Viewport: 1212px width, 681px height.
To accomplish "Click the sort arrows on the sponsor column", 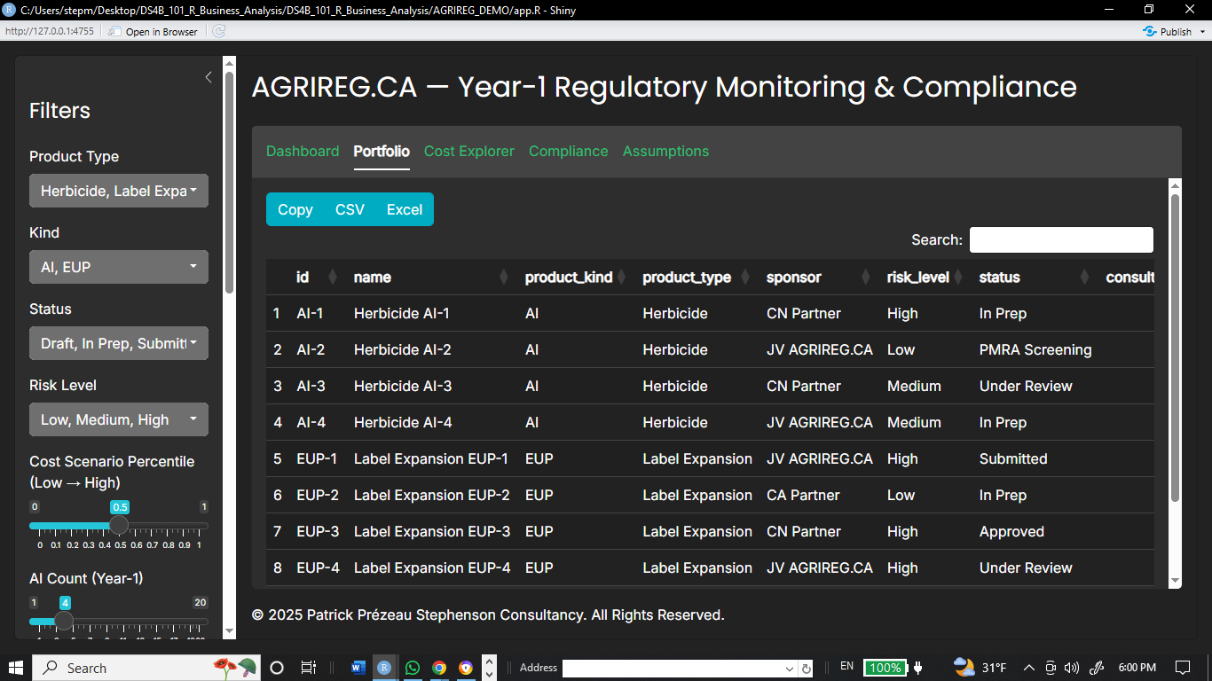I will tap(866, 278).
